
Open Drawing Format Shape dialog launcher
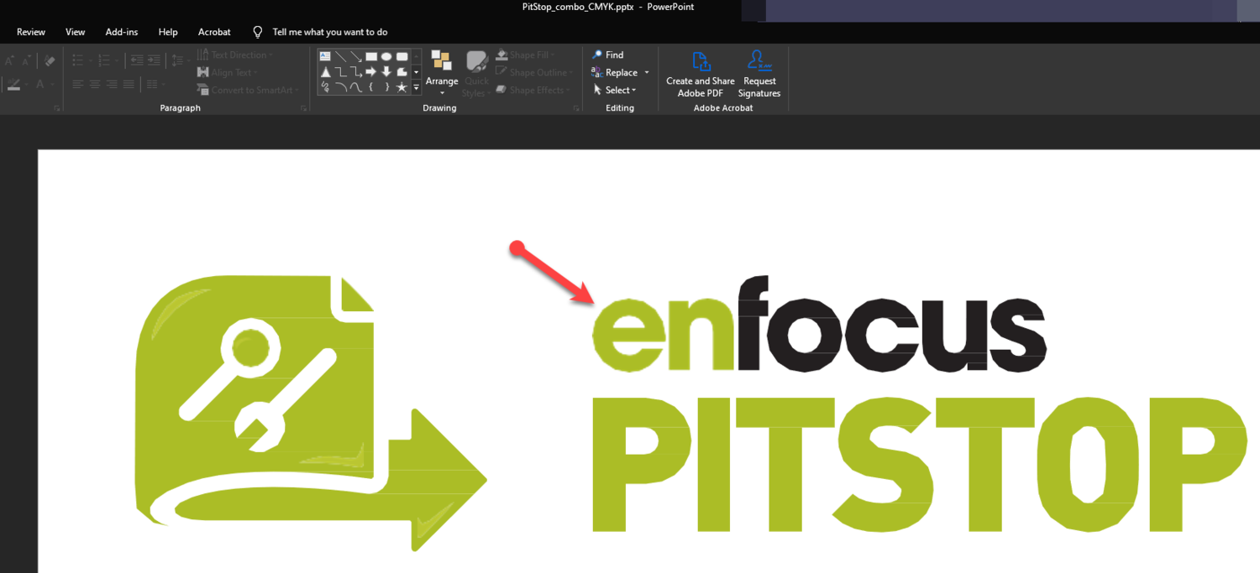pos(575,108)
